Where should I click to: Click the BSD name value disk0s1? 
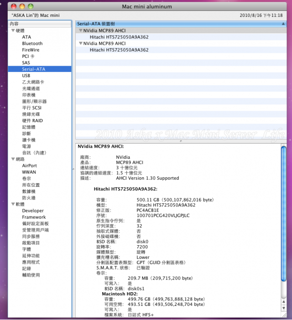coord(136,289)
